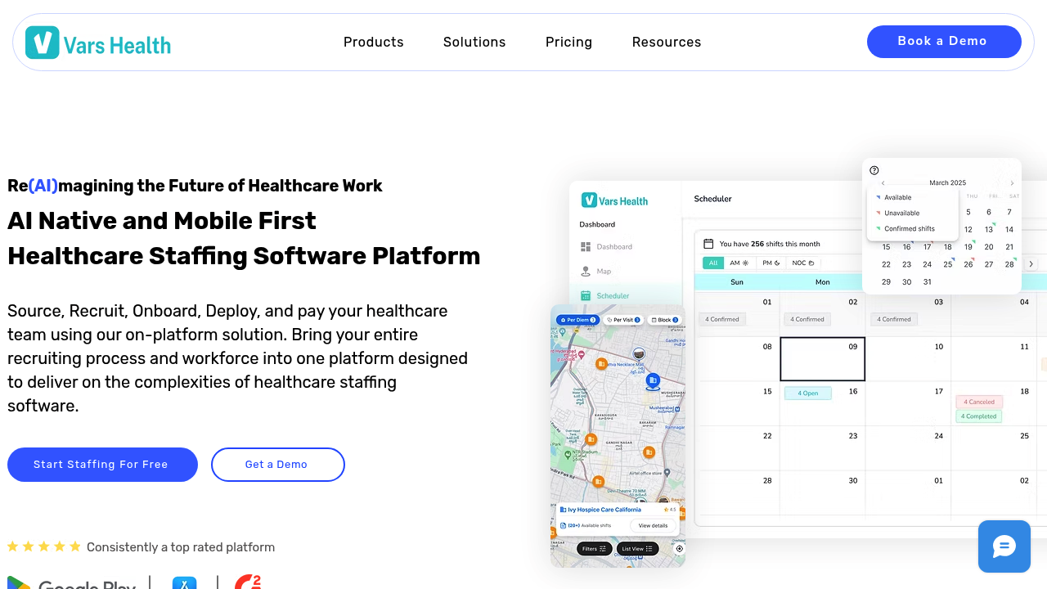Select the AM shift filter
1047x589 pixels.
coord(739,263)
